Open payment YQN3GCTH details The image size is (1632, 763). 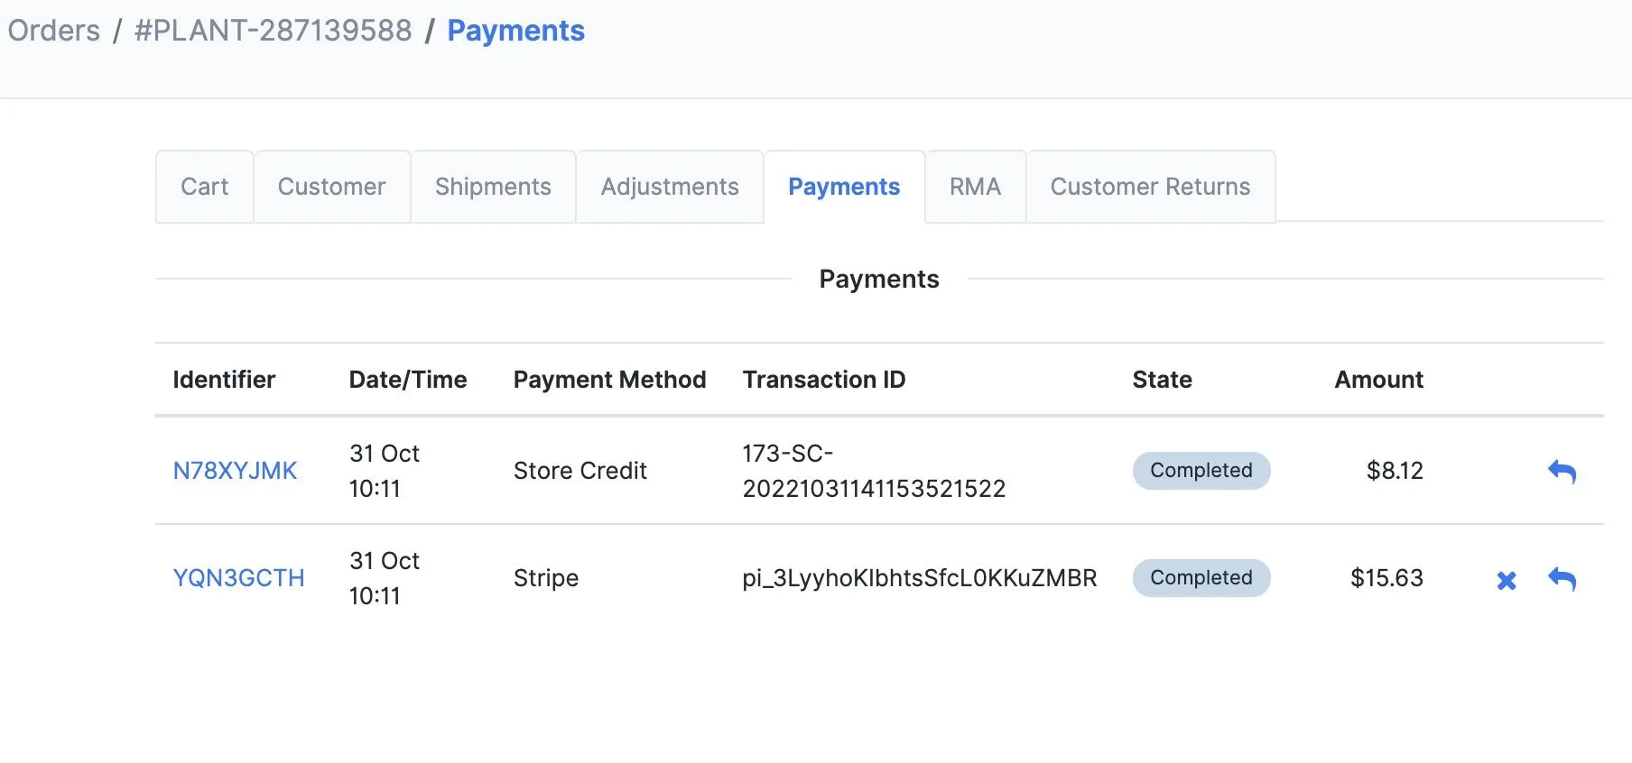point(239,578)
